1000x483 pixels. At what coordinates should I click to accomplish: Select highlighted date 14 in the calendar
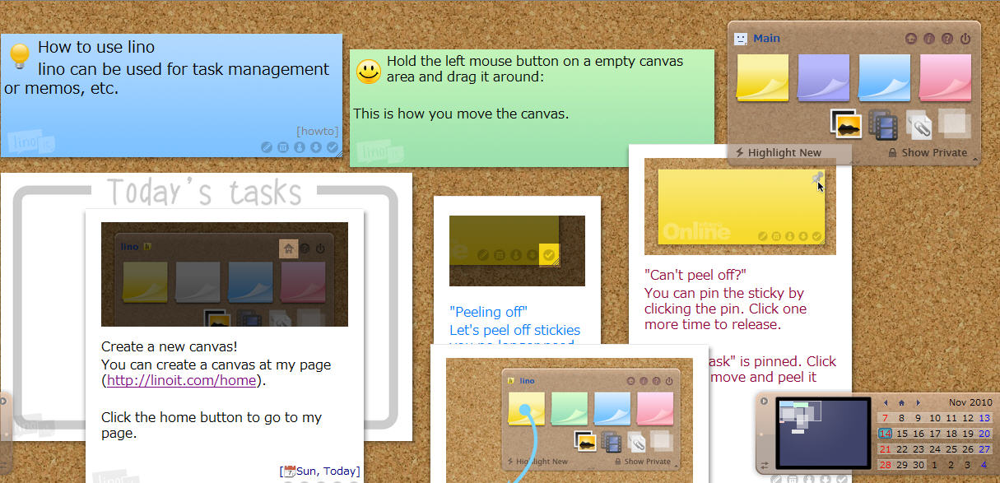coord(886,434)
